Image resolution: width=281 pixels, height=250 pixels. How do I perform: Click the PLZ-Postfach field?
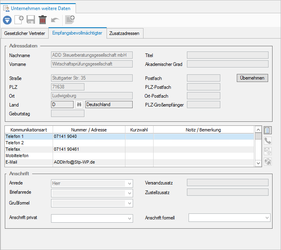pos(203,87)
